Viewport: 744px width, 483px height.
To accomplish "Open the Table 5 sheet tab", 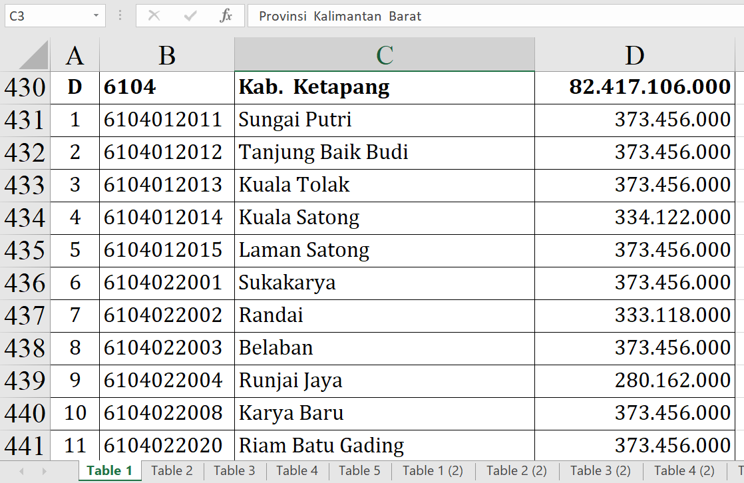I will click(x=359, y=471).
